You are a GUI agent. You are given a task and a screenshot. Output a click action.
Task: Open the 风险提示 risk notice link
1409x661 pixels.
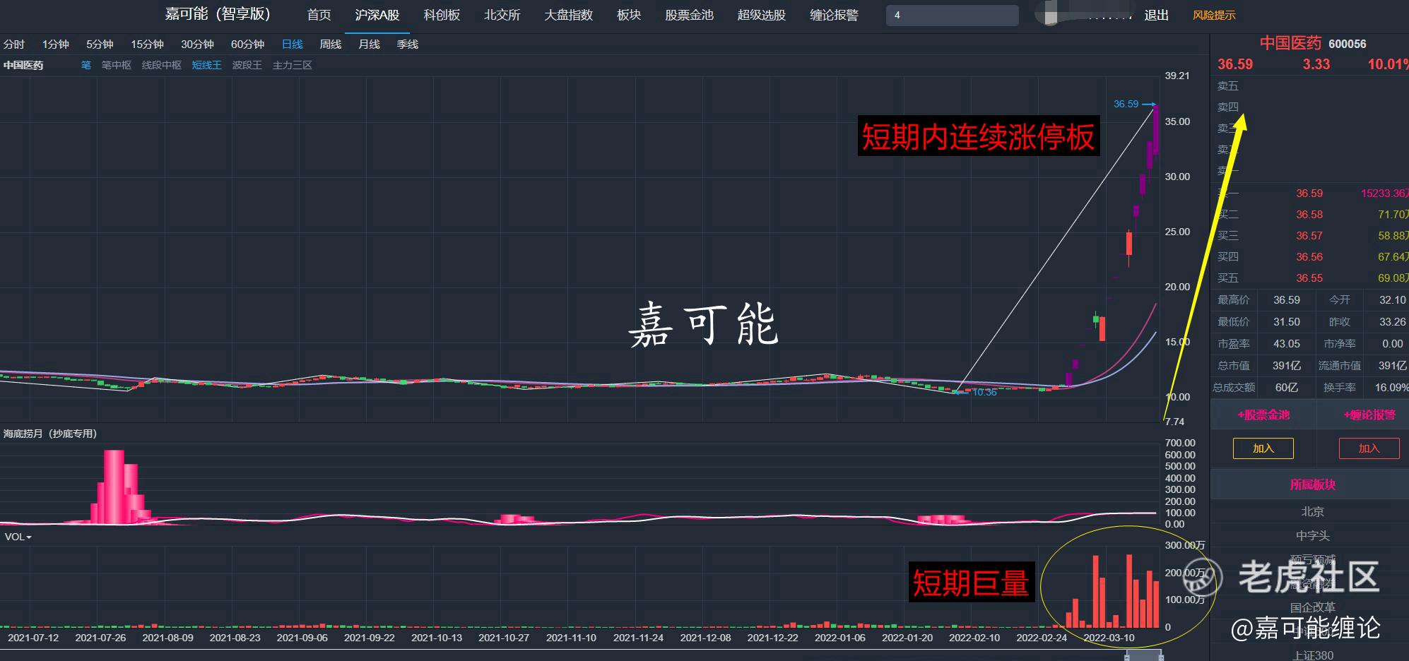pyautogui.click(x=1214, y=15)
